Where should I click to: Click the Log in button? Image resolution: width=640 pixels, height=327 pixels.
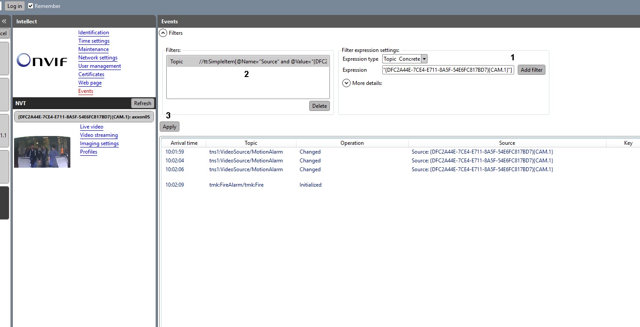click(15, 6)
